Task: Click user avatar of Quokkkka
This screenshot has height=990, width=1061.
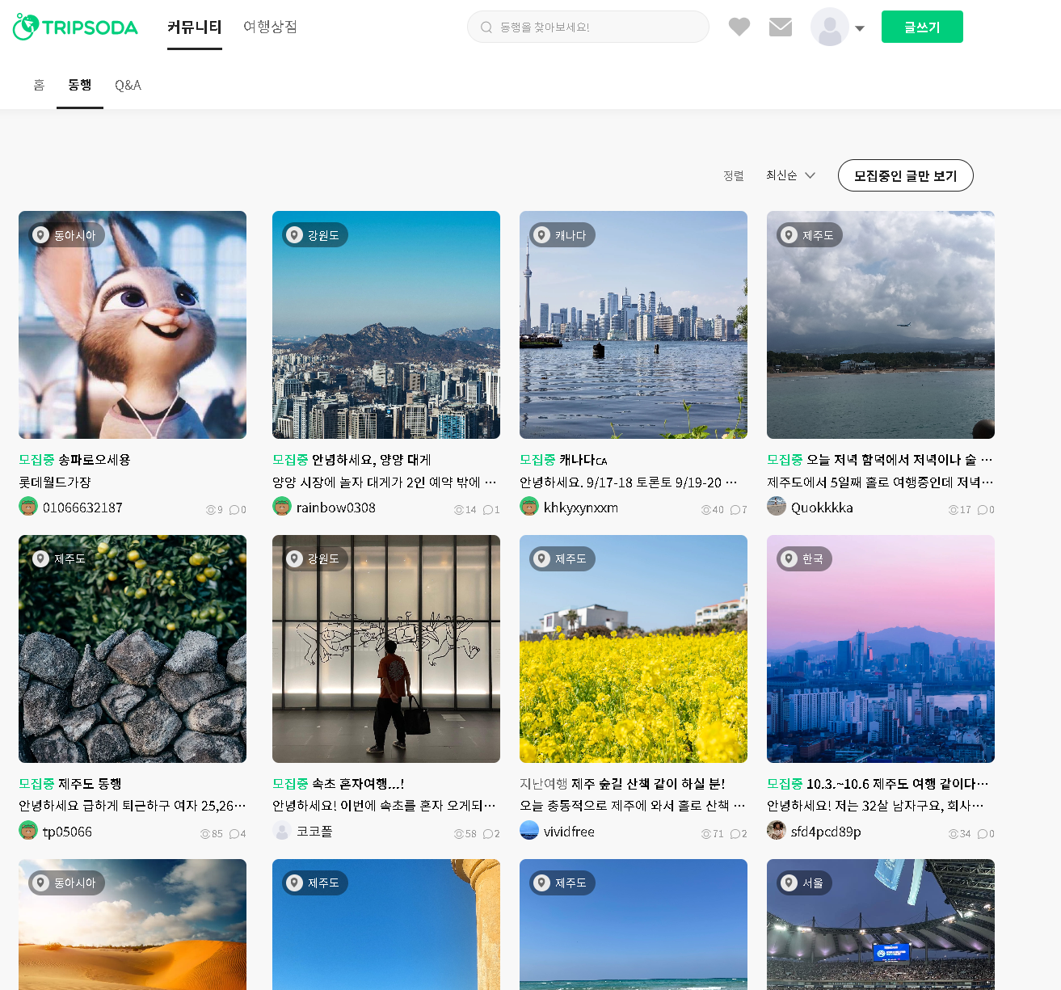Action: click(x=777, y=507)
